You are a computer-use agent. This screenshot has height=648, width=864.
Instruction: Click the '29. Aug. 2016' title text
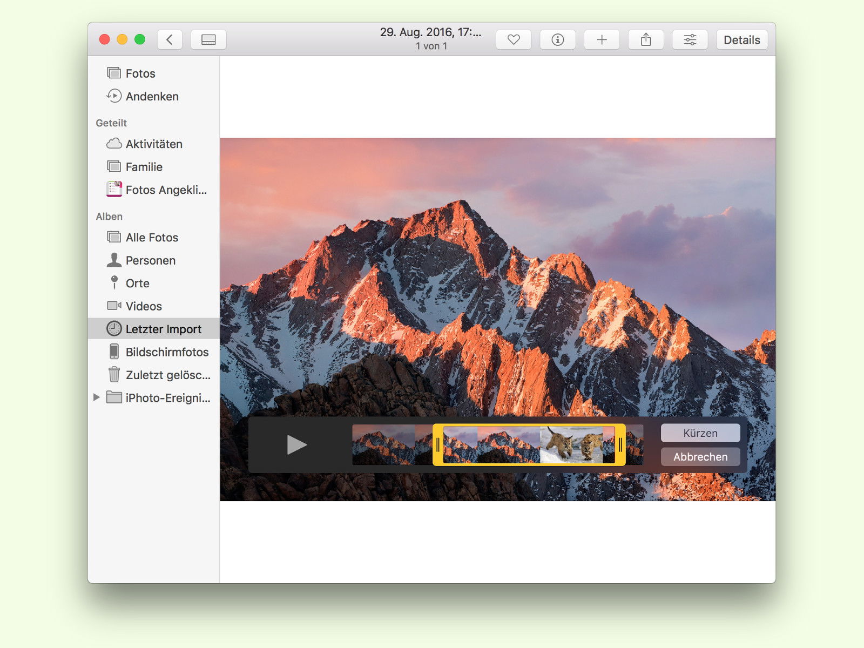tap(430, 32)
